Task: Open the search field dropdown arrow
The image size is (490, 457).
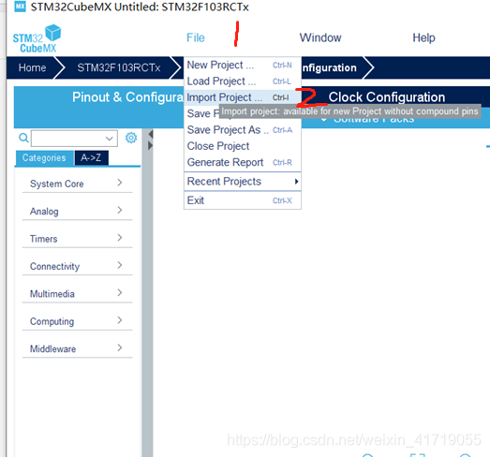Action: point(109,139)
